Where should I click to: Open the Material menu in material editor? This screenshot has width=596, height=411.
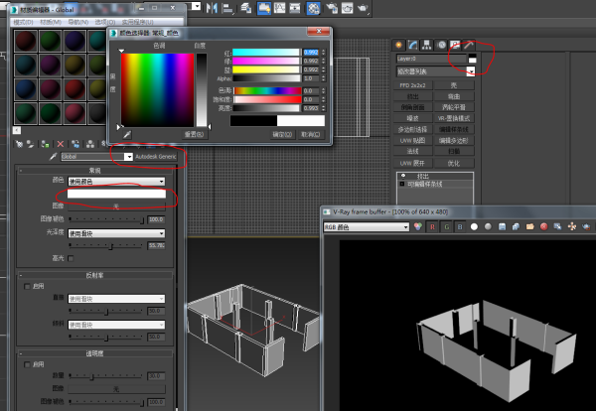point(48,21)
